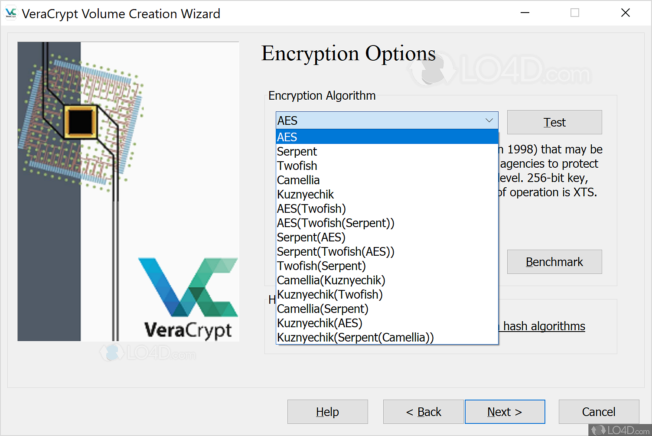
Task: Select the Kuznyechik cipher option
Action: [x=305, y=195]
